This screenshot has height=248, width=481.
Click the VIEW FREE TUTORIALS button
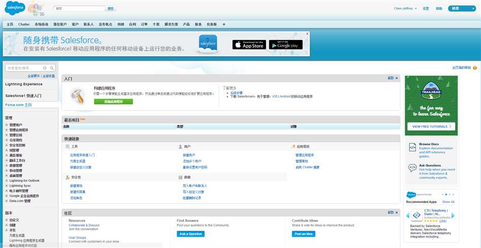[x=431, y=126]
